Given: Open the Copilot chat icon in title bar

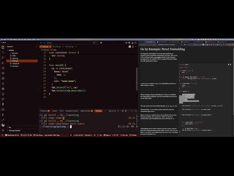Looking at the screenshot, I should (94, 43).
